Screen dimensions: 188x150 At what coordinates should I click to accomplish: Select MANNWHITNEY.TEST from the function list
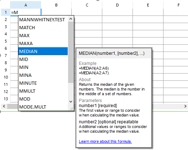tap(43, 19)
